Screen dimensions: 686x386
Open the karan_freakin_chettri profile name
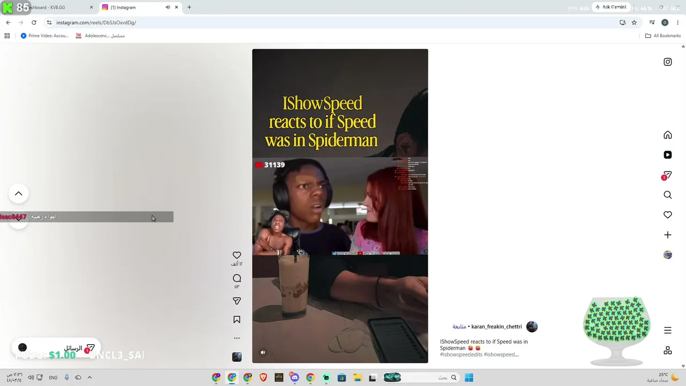click(497, 326)
